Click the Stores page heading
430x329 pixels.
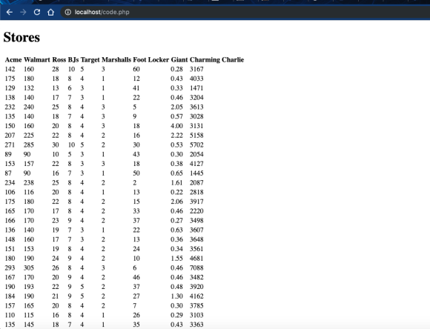21,37
